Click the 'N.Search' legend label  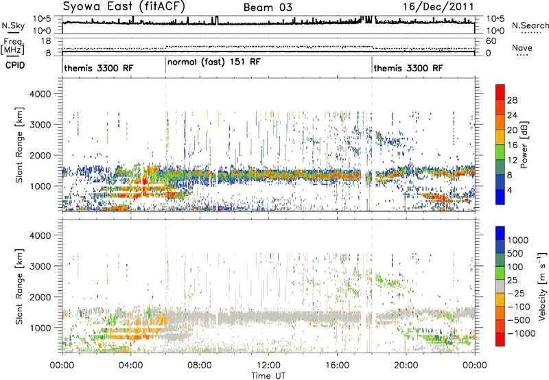pyautogui.click(x=530, y=25)
